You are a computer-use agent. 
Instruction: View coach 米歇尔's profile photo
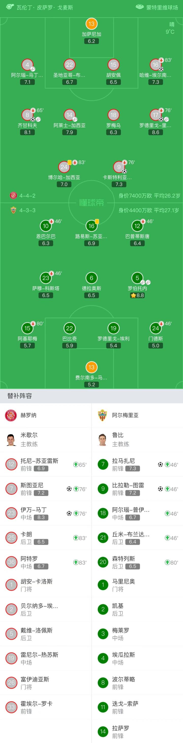pos(11,440)
